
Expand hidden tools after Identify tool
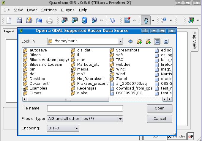point(171,20)
